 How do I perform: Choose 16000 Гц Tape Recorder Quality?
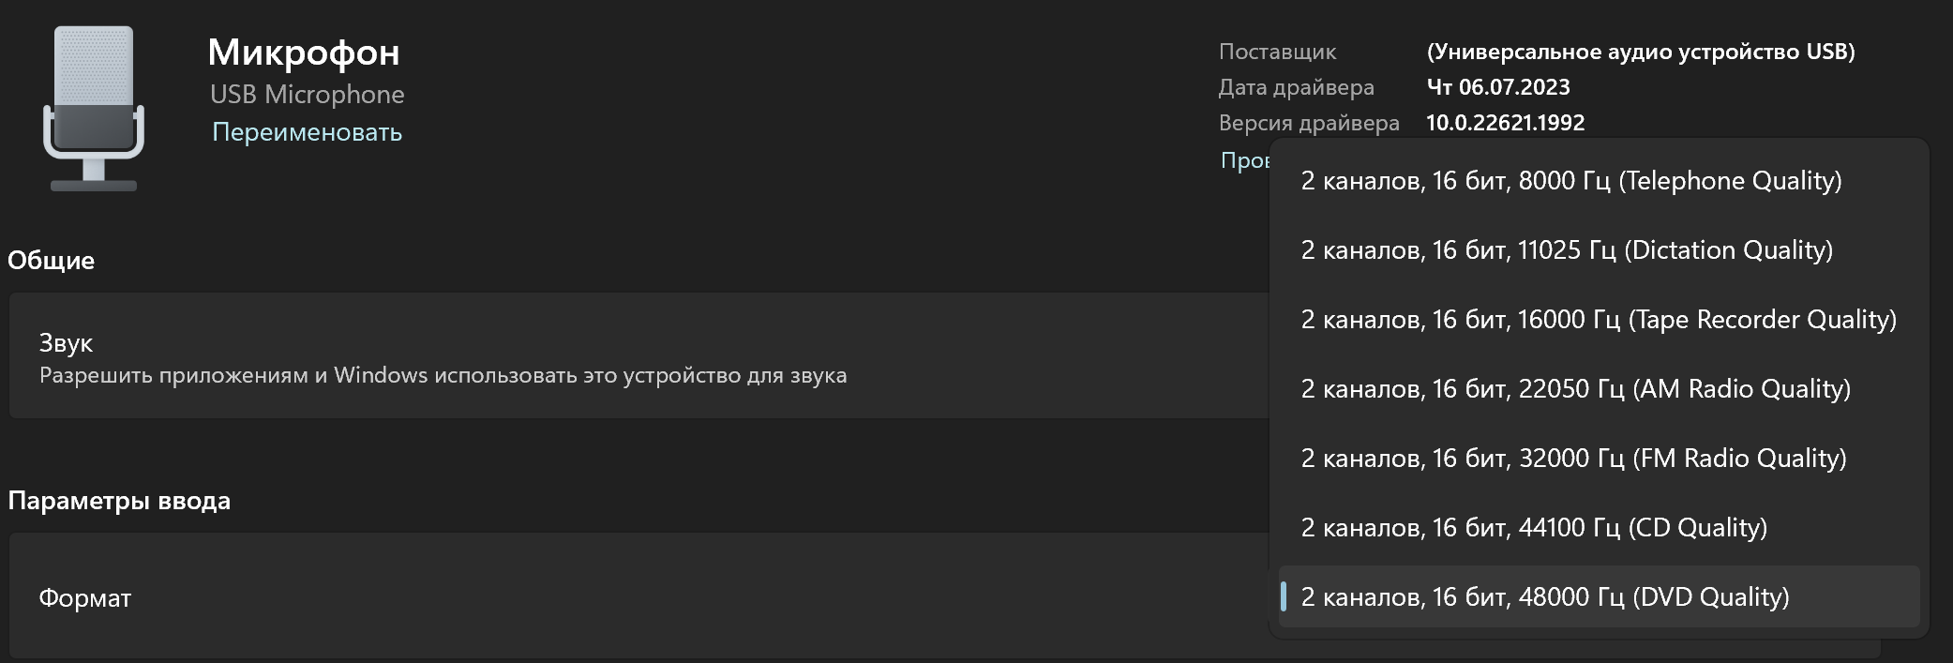tap(1598, 320)
